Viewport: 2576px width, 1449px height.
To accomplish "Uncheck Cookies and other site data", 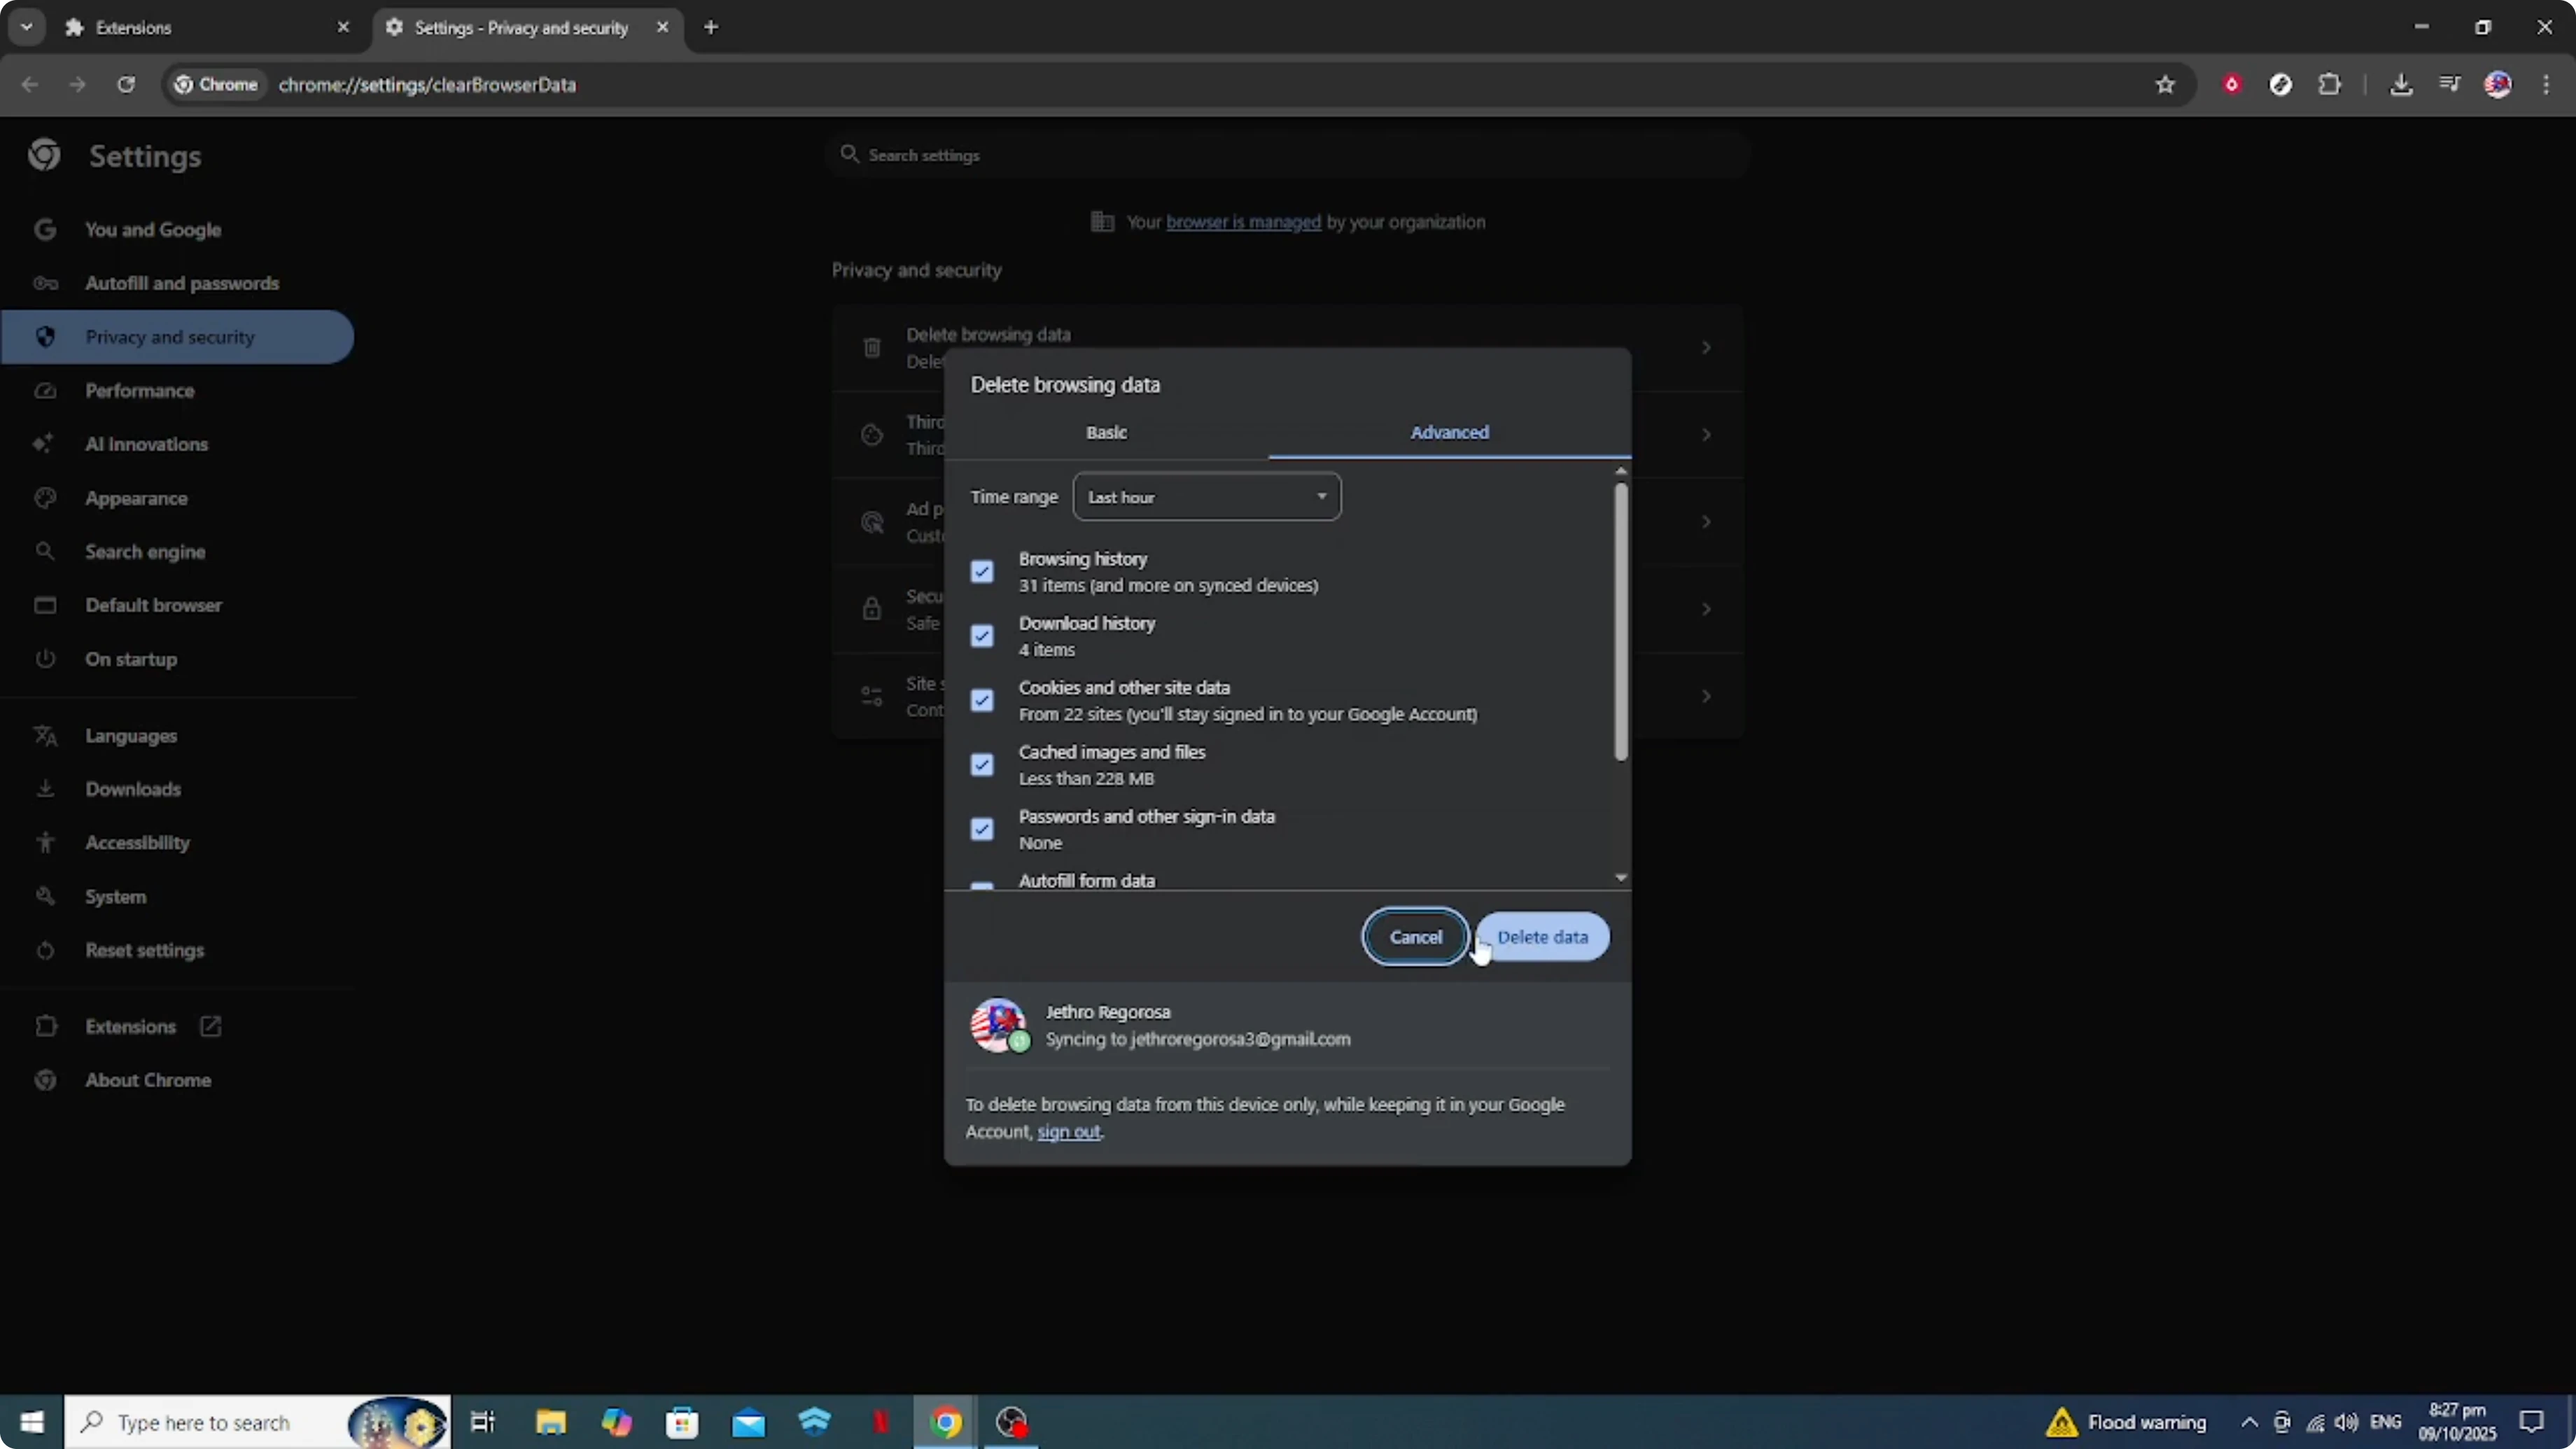I will 982,700.
